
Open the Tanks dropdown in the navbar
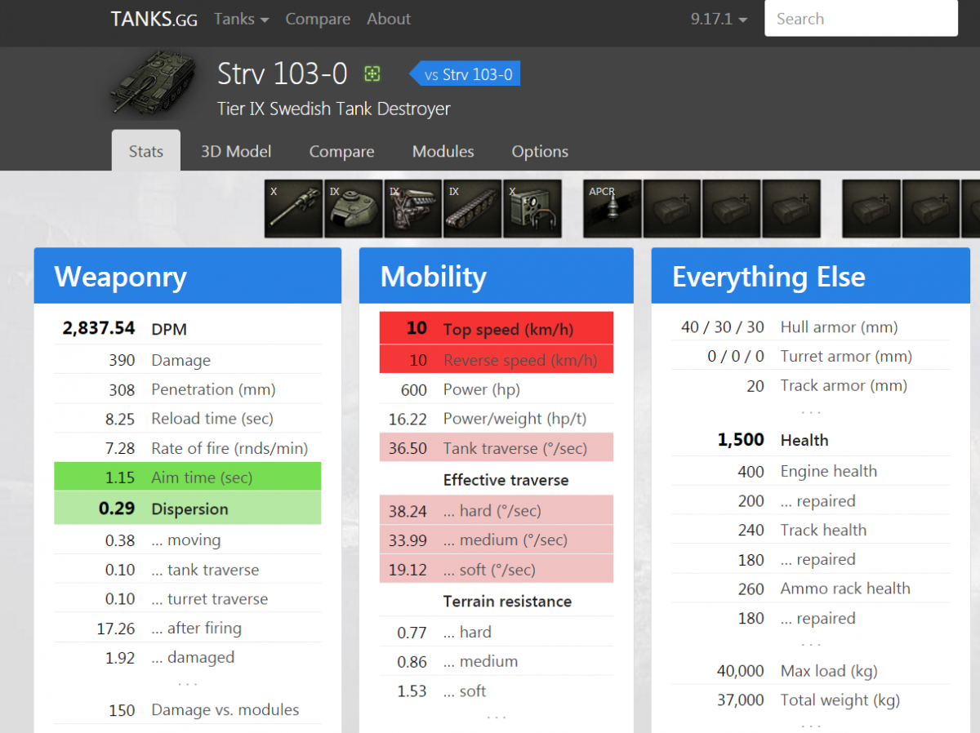(242, 19)
